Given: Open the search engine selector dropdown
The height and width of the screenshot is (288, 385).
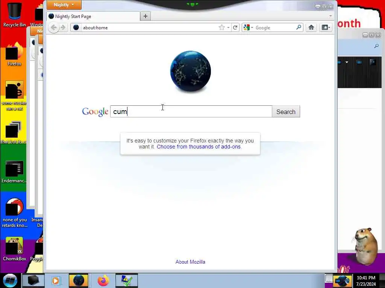Looking at the screenshot, I should click(248, 27).
